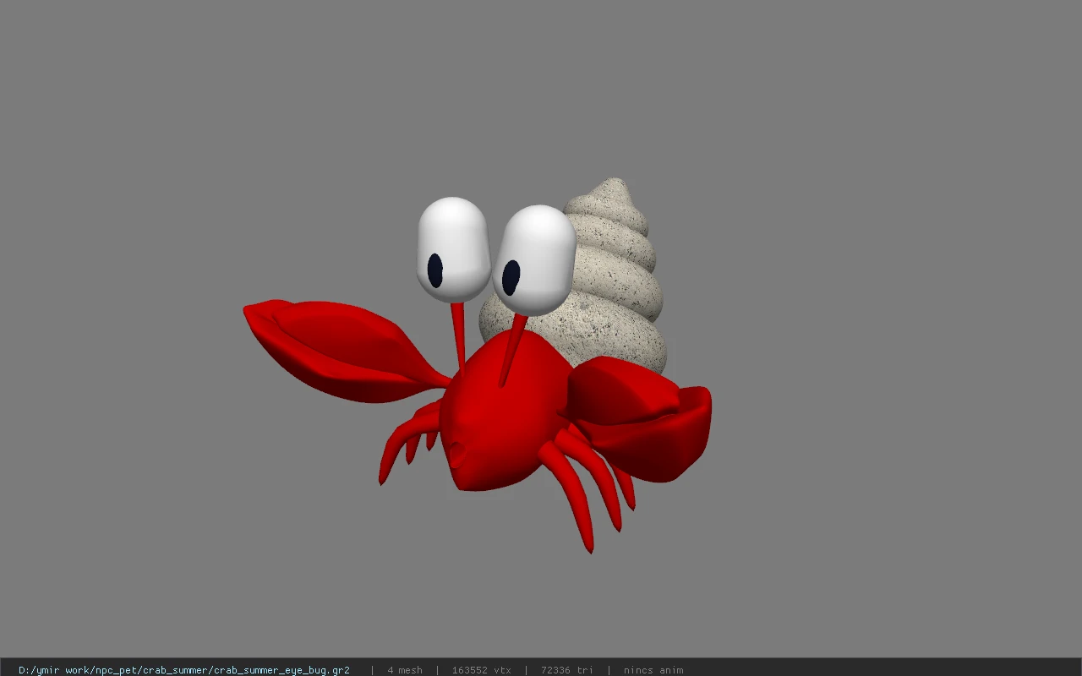The width and height of the screenshot is (1082, 676).
Task: Click the file path crab_summer_eye_bug.gr2 in status bar
Action: pos(183,670)
